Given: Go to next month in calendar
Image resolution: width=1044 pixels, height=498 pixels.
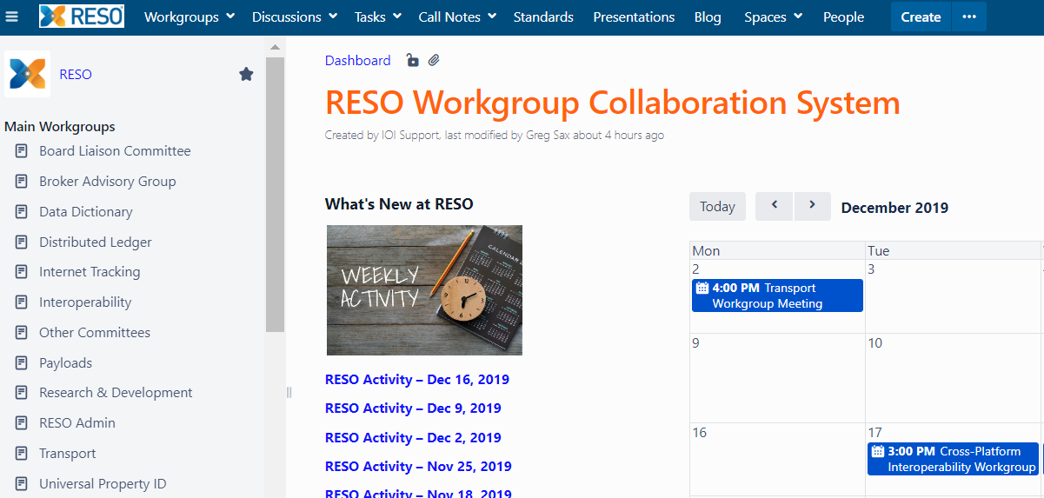Looking at the screenshot, I should (812, 206).
